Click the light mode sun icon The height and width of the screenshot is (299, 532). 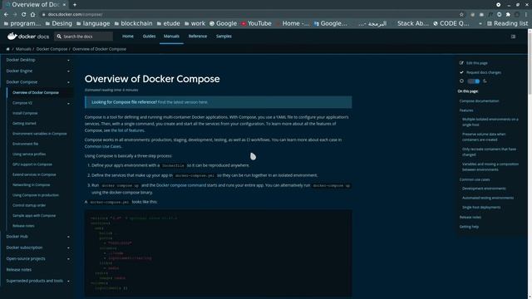click(x=461, y=81)
